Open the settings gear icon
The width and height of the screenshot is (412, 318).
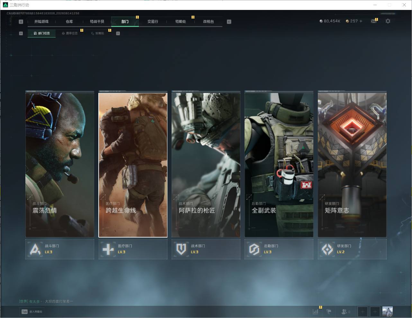(x=388, y=21)
